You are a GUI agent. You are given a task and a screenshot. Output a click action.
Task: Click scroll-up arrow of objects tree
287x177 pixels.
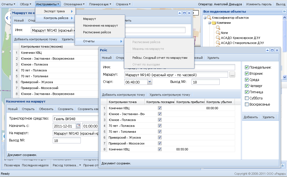point(284,18)
